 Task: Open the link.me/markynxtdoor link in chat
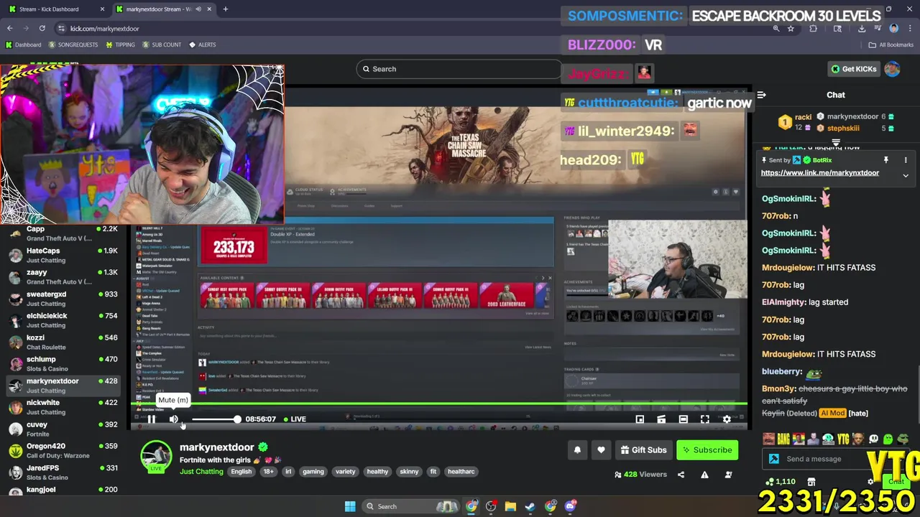[820, 173]
